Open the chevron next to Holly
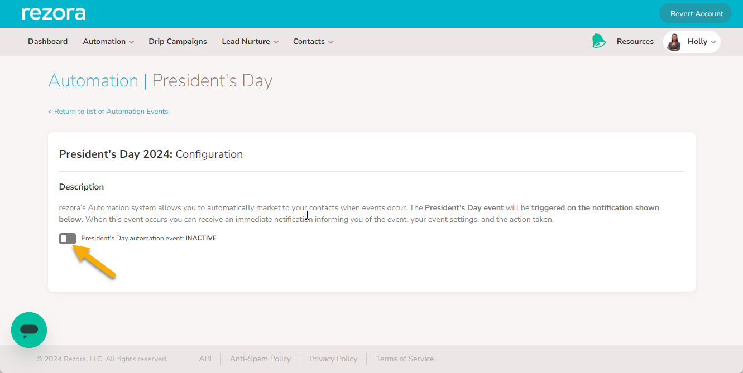Viewport: 743px width, 373px height. coord(713,42)
